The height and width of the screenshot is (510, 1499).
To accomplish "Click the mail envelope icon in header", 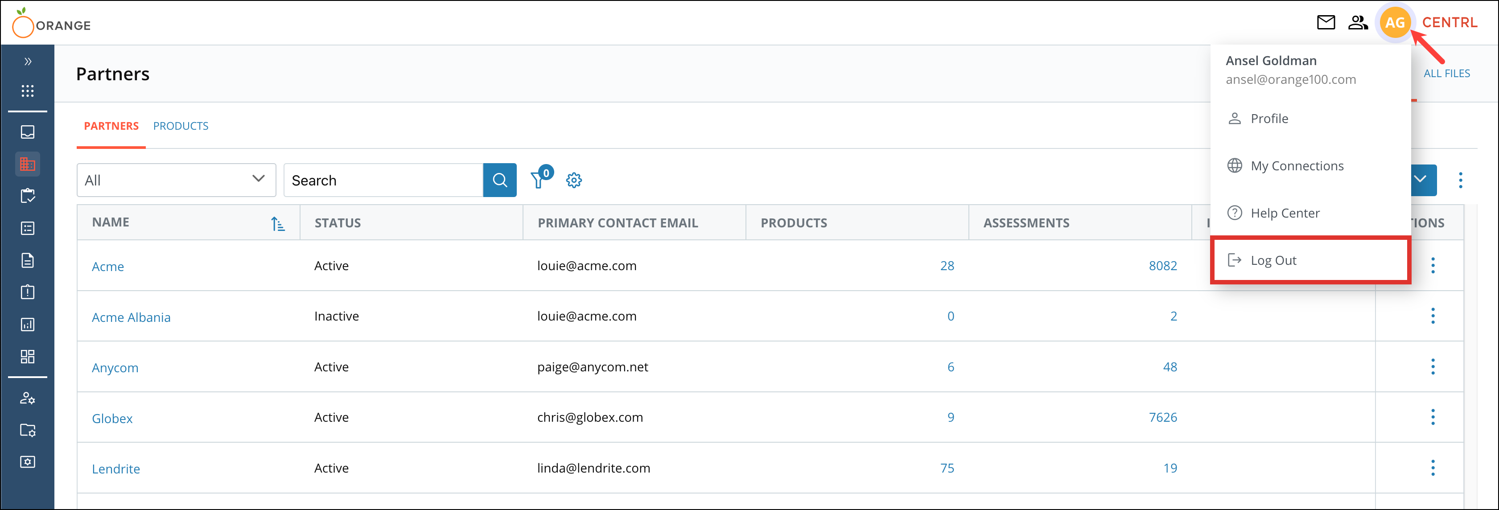I will pyautogui.click(x=1325, y=23).
